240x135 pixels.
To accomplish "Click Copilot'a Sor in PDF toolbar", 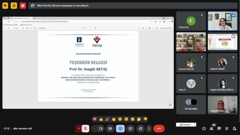I will tap(42, 28).
